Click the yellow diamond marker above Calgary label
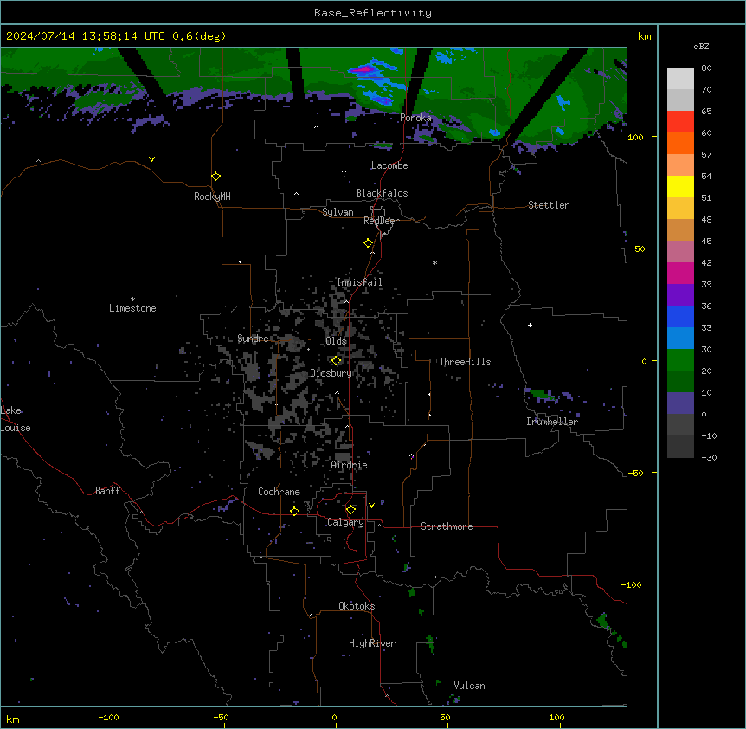Screen dimensions: 746x729 click(350, 510)
